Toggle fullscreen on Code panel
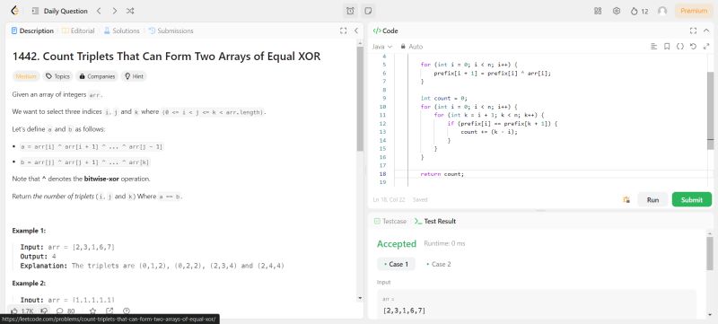718x324 pixels. pos(693,31)
